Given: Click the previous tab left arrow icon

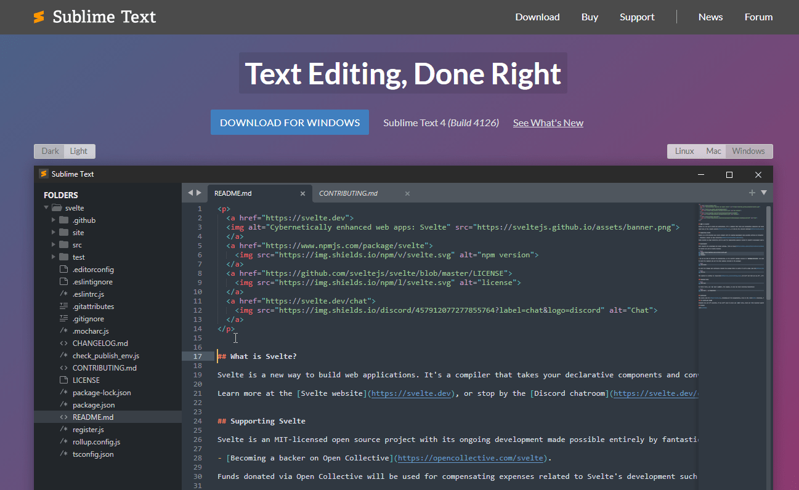Looking at the screenshot, I should pos(190,193).
